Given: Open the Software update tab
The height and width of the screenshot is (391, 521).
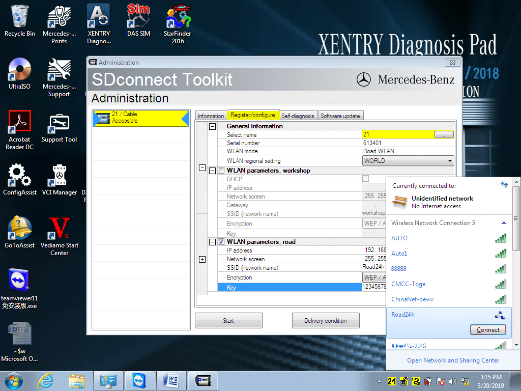Looking at the screenshot, I should click(x=340, y=116).
